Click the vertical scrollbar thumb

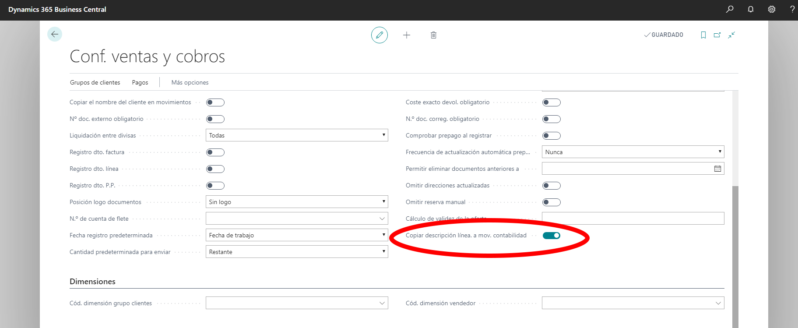pos(735,257)
